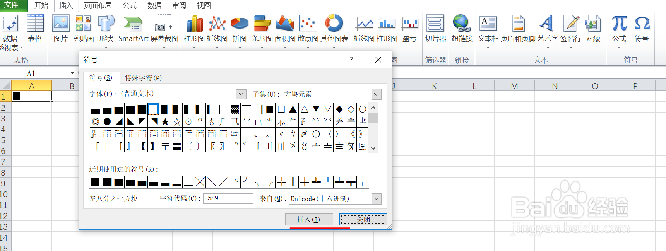Open other charts (其他图表) menu
666x251 pixels.
pos(334,32)
